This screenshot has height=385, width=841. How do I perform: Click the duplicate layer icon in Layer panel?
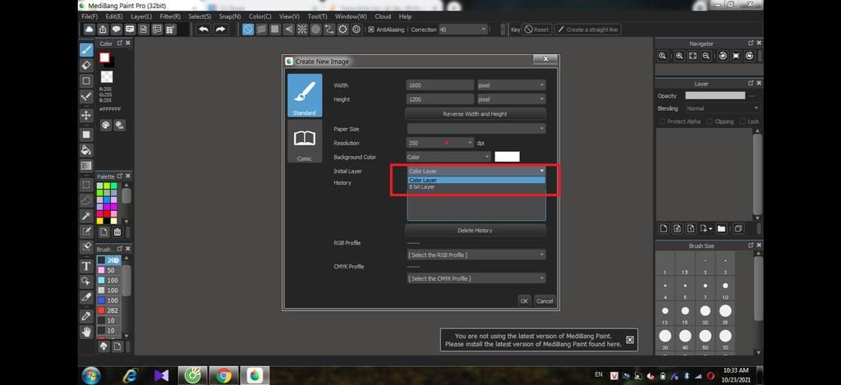(738, 229)
